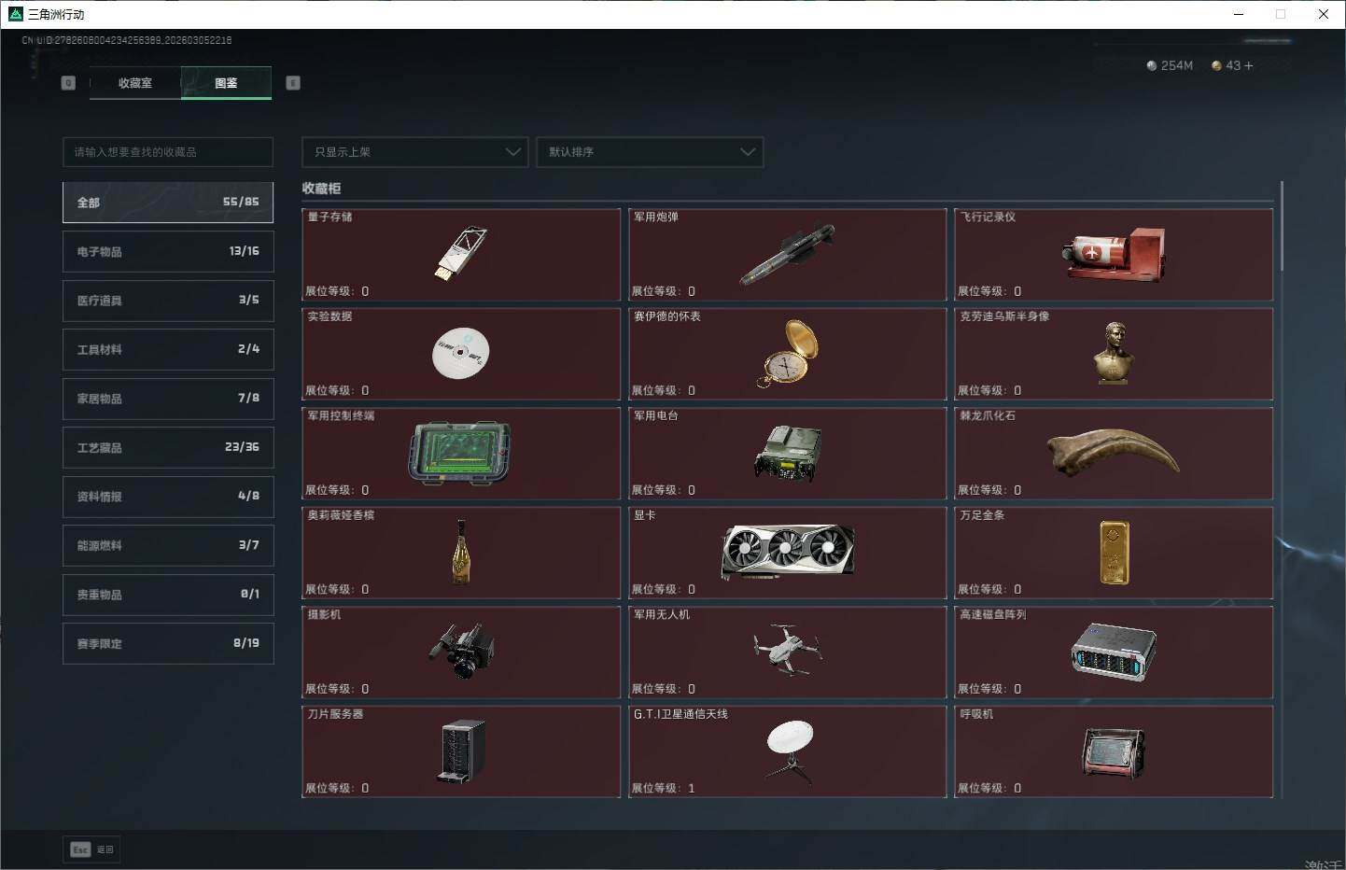Select the 军用电台 radio item

(x=787, y=453)
